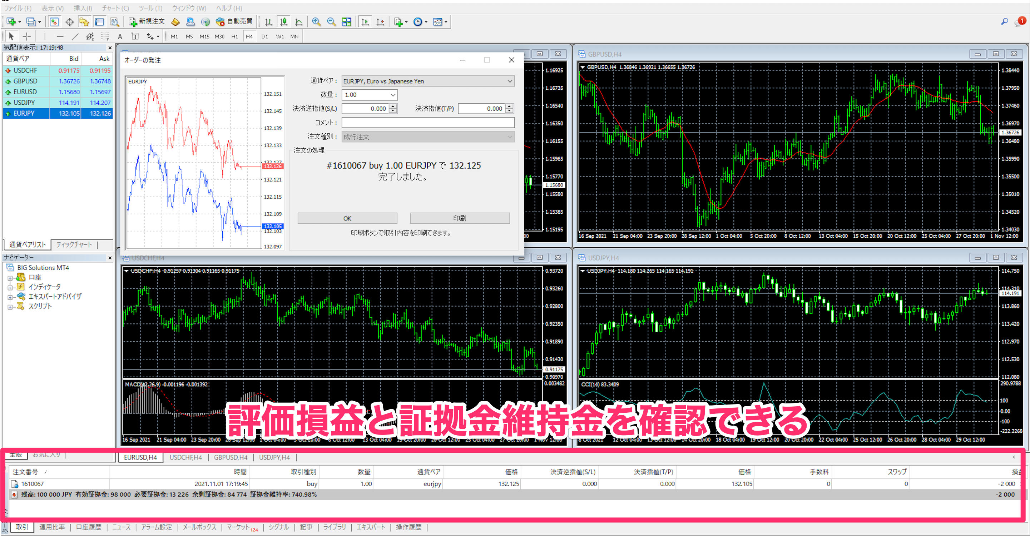Select the GBPUSD row in Market Watch
This screenshot has height=536, width=1030.
tap(58, 81)
